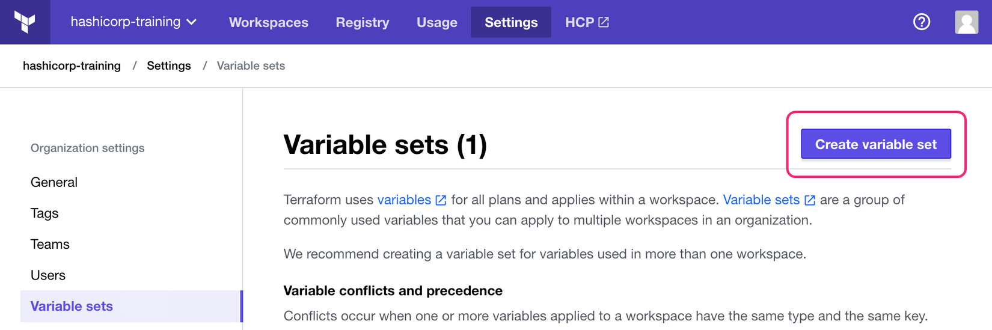Open the help question mark icon
992x330 pixels.
click(921, 22)
